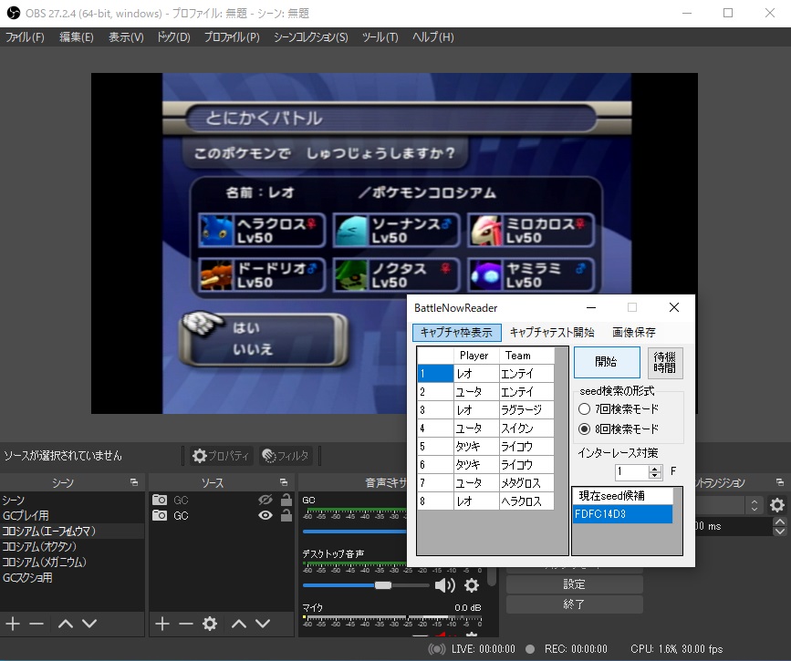Remove the selected source with minus icon

(186, 624)
